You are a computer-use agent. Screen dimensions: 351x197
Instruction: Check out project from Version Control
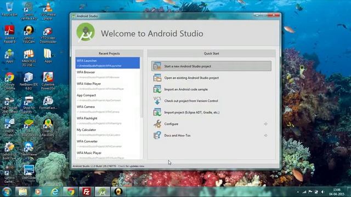point(191,101)
